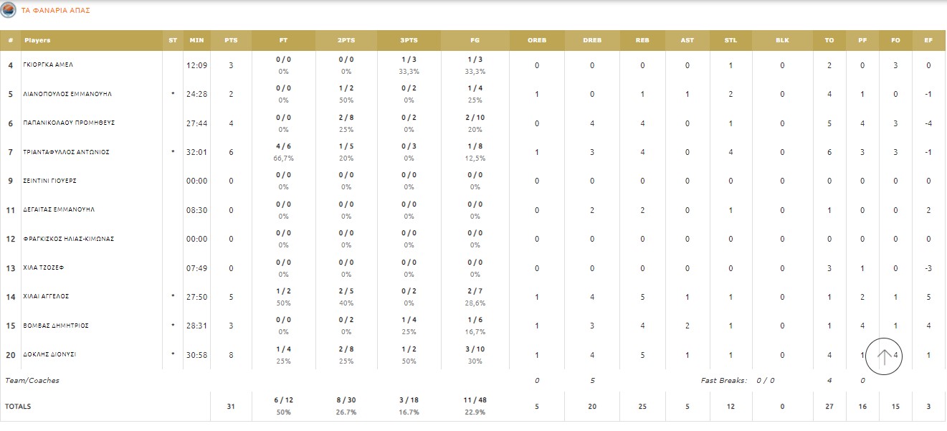Viewport: 947px width, 431px height.
Task: Click the DREB column header
Action: pyautogui.click(x=592, y=40)
